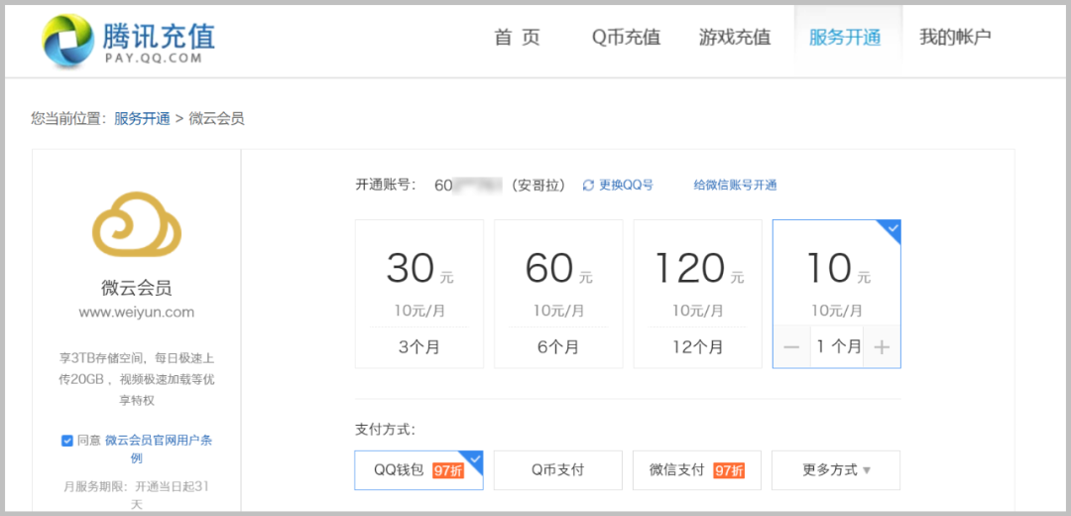
Task: Open the 微云会员官网用户条例 link
Action: click(159, 441)
